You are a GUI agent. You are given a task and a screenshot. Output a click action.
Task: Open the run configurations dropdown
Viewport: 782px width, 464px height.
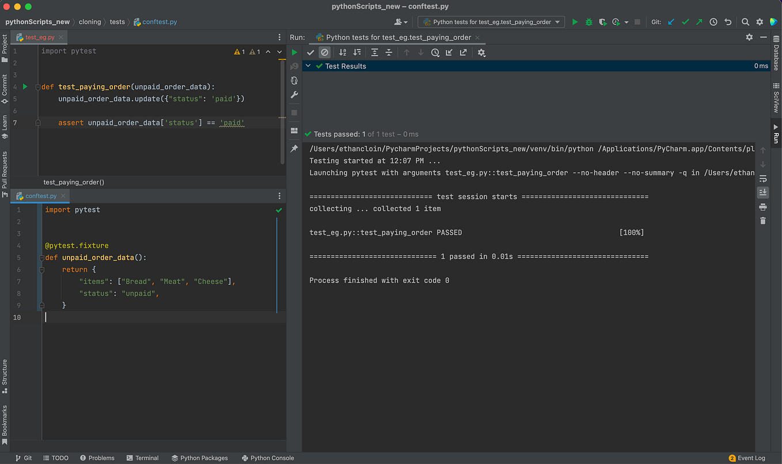tap(491, 21)
